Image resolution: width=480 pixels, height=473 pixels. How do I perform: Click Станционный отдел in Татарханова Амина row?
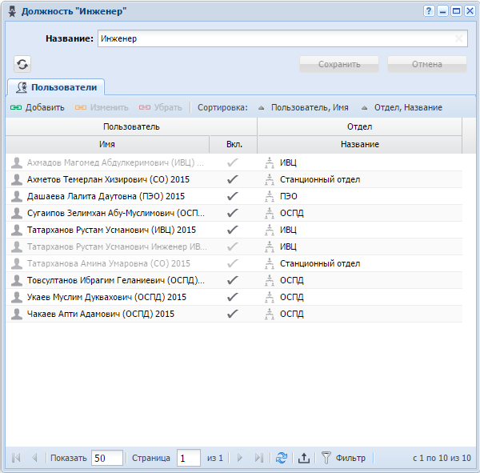[x=320, y=263]
